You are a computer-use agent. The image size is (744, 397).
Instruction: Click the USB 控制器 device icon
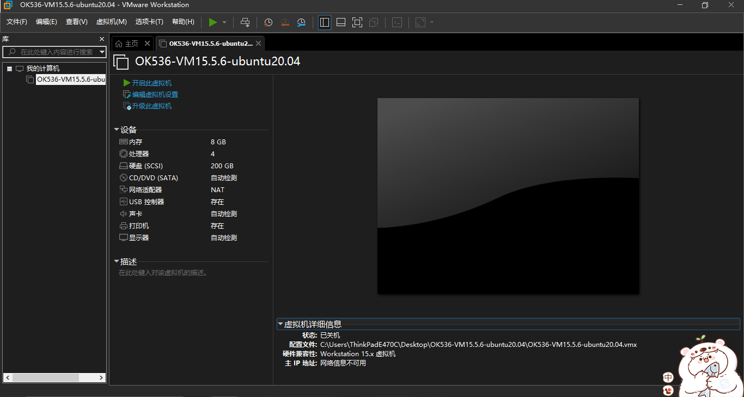[x=124, y=201]
